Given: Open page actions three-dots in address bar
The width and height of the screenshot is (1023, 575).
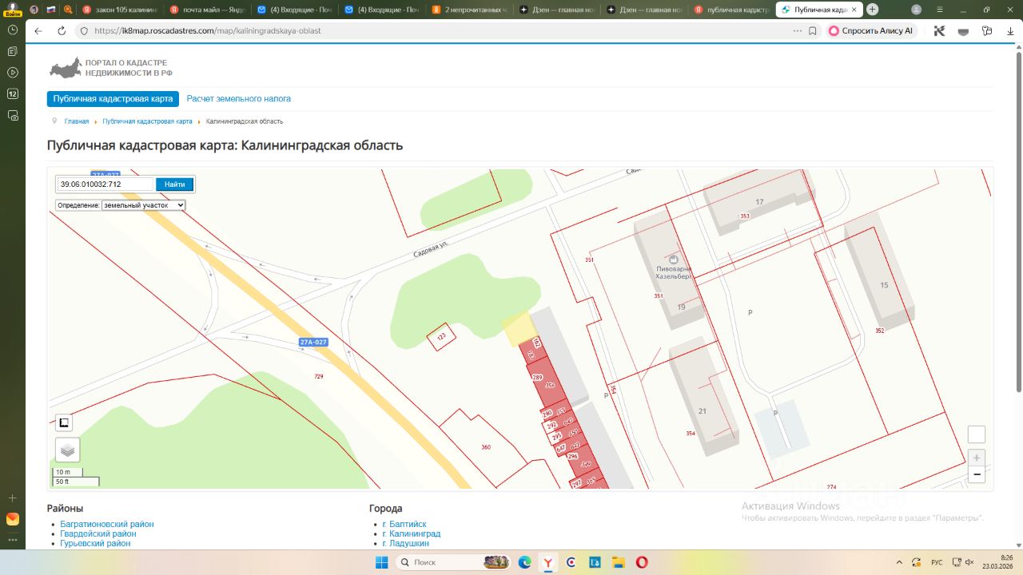Looking at the screenshot, I should coord(797,31).
